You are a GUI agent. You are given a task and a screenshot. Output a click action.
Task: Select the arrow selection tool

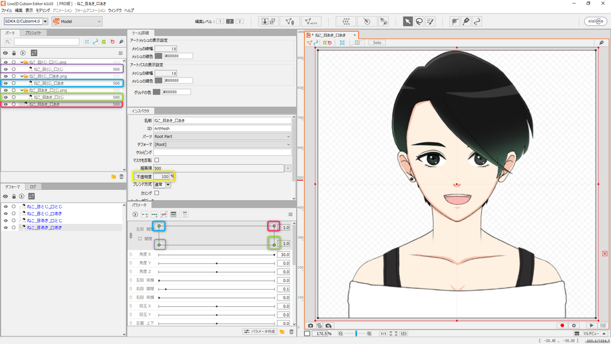coord(408,21)
